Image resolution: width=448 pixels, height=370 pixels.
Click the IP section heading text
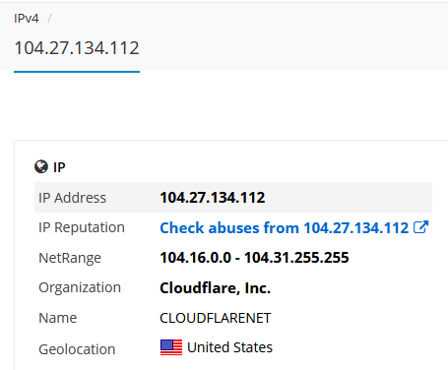coord(59,167)
